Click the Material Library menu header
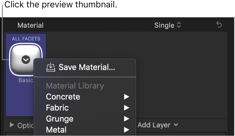Image resolution: width=235 pixels, height=136 pixels. (x=75, y=86)
